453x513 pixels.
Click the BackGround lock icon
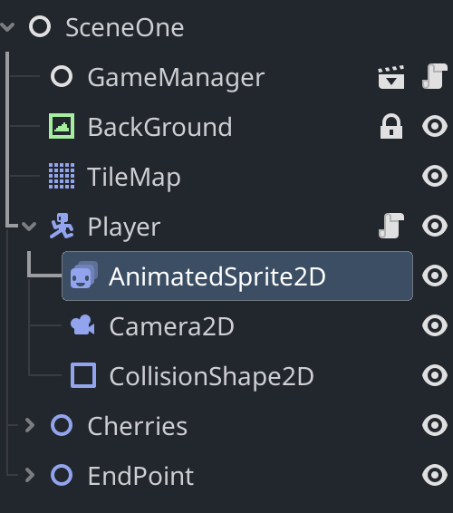pos(391,126)
